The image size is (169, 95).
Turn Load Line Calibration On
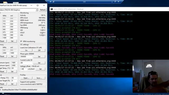click(x=26, y=50)
